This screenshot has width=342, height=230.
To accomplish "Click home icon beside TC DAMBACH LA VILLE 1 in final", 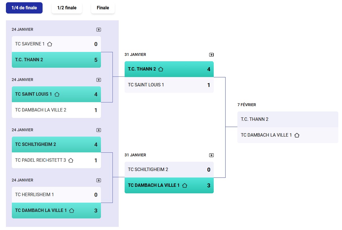I will click(297, 135).
